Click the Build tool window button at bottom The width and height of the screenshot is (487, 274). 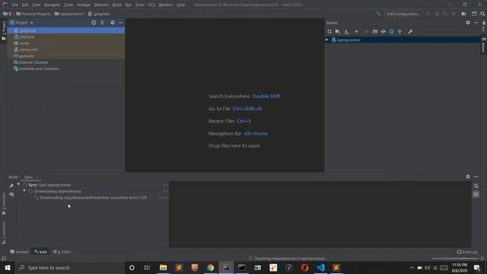click(x=40, y=252)
